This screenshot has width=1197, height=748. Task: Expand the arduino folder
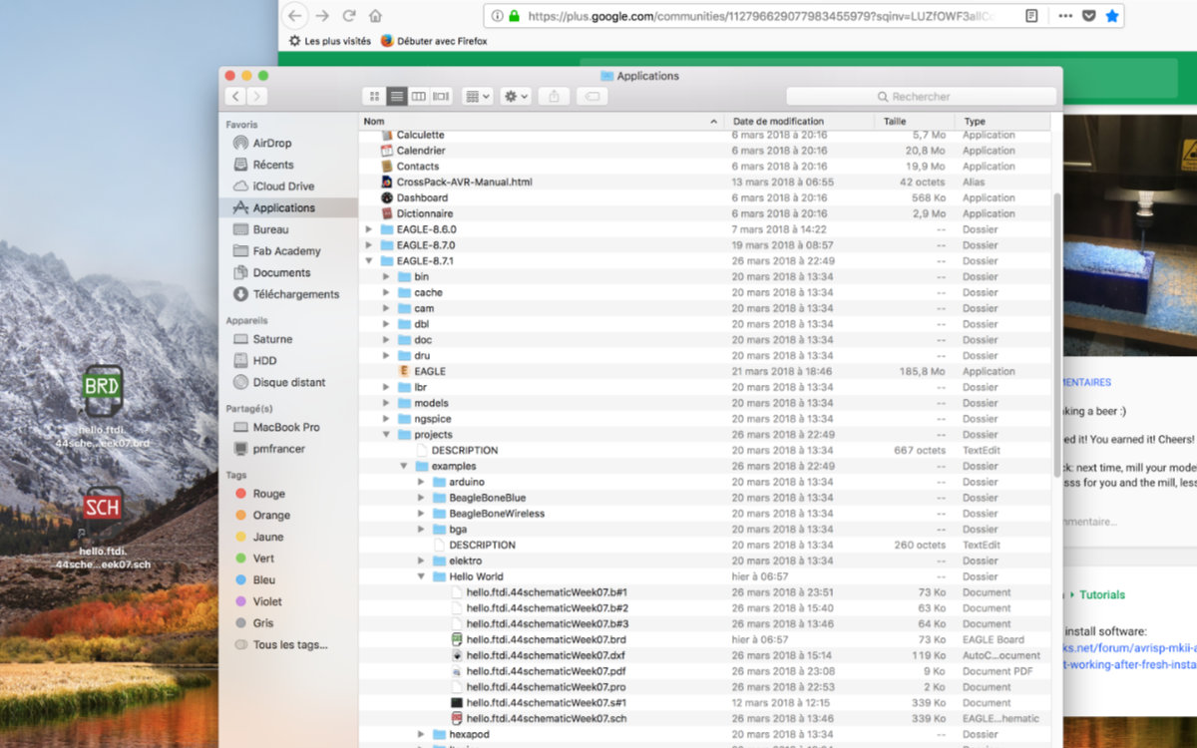click(421, 482)
